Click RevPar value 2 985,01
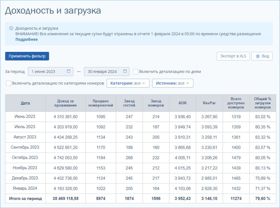This screenshot has width=280, height=208. 209,178
